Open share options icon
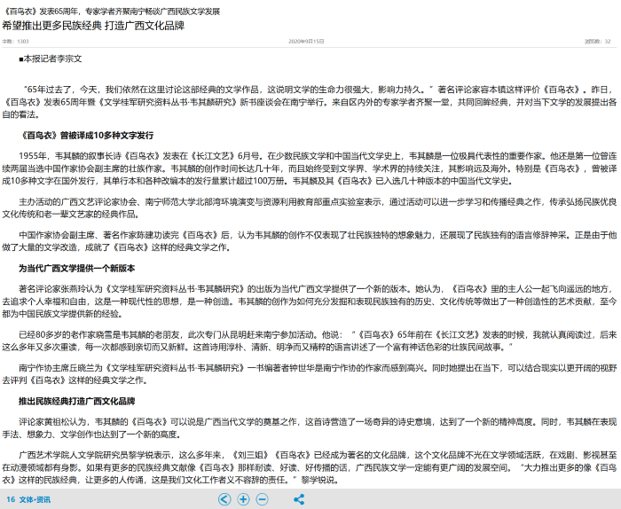Screen dimensions: 621x509 [x=299, y=499]
